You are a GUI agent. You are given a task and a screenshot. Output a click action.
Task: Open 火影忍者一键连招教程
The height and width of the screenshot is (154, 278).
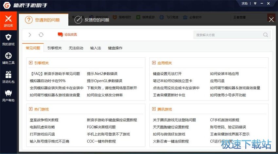click(x=171, y=141)
